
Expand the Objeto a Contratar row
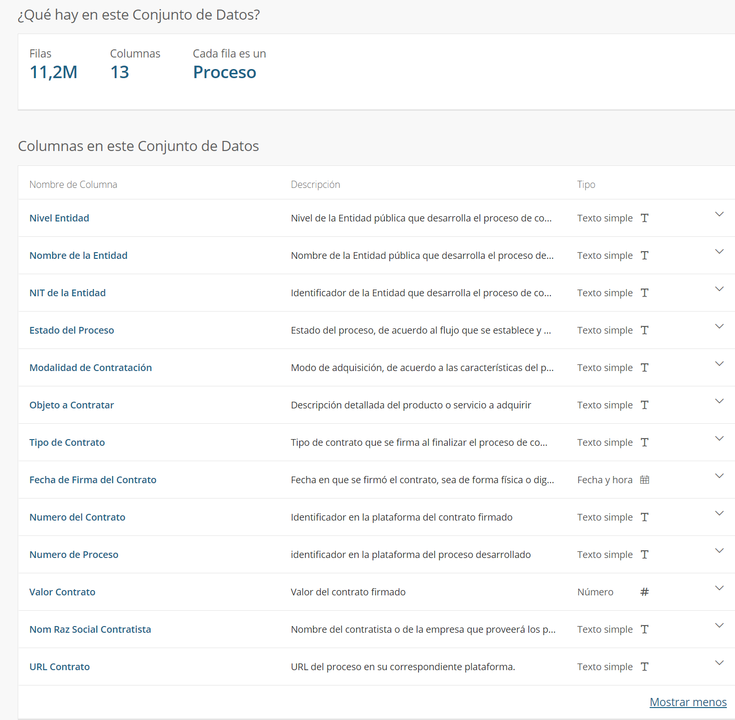[x=719, y=401]
